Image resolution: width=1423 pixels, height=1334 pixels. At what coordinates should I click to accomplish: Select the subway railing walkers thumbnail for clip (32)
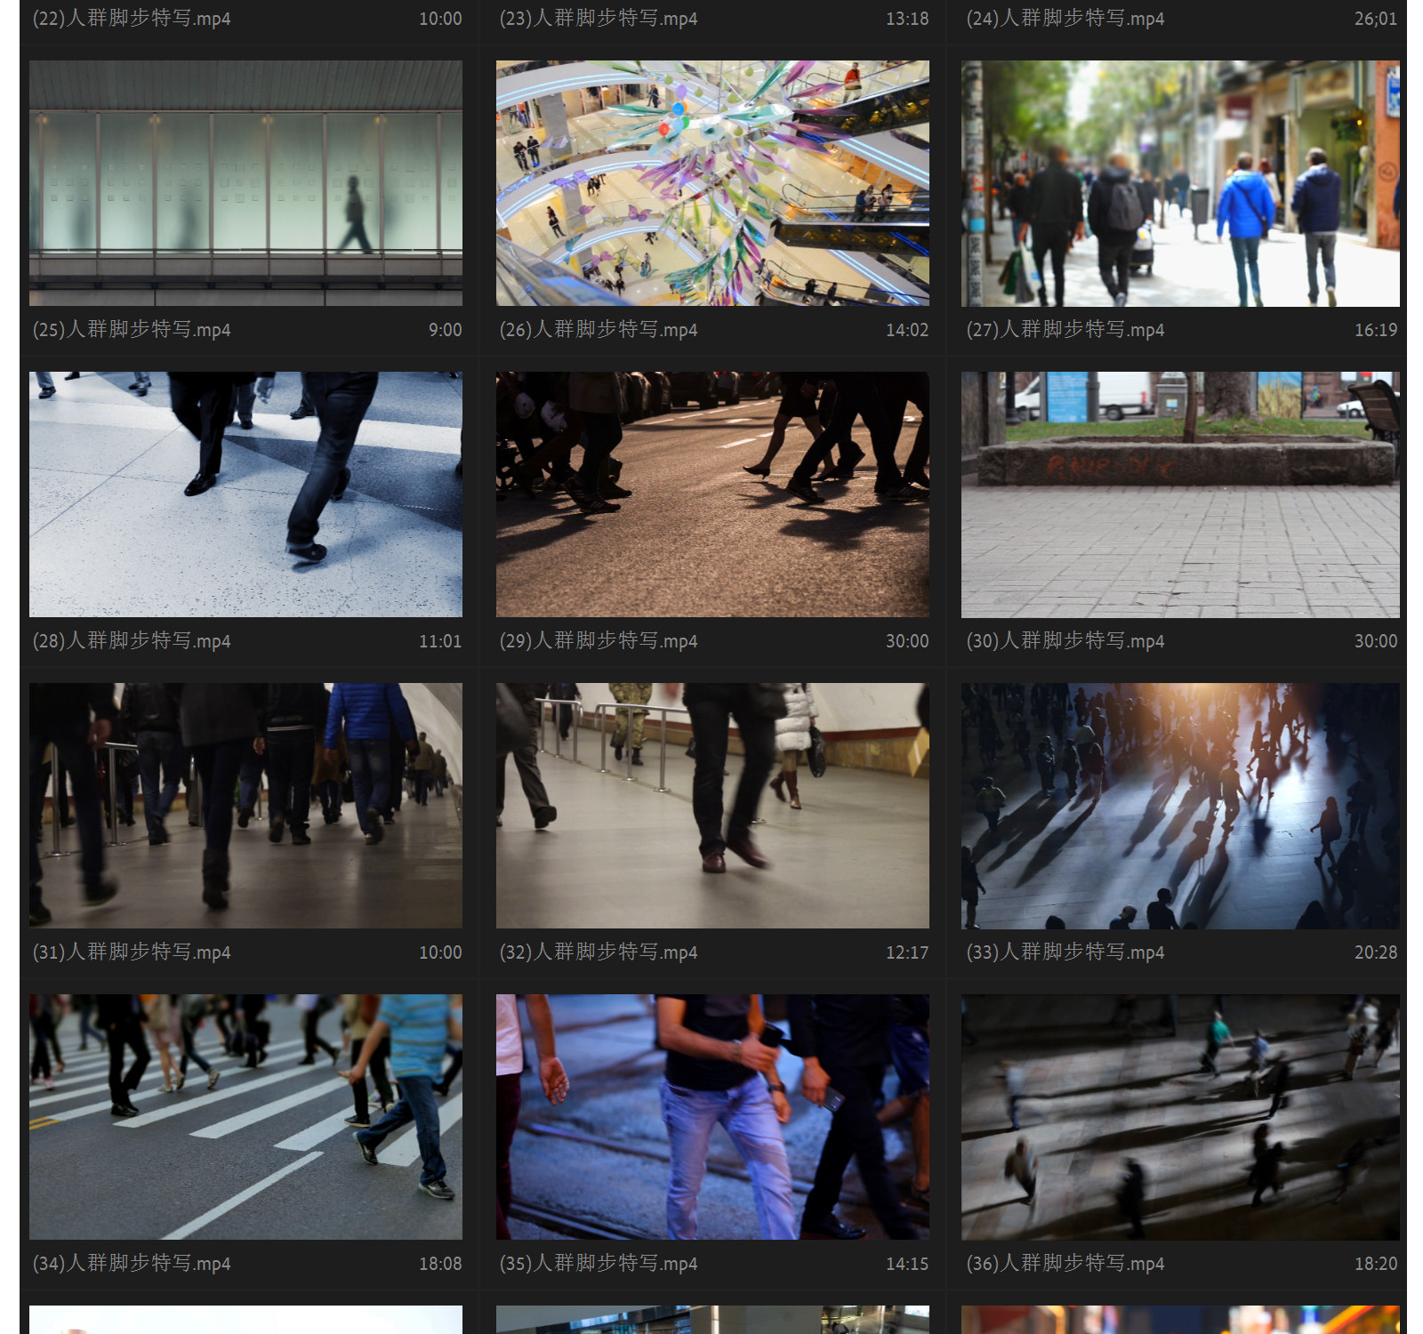click(712, 806)
